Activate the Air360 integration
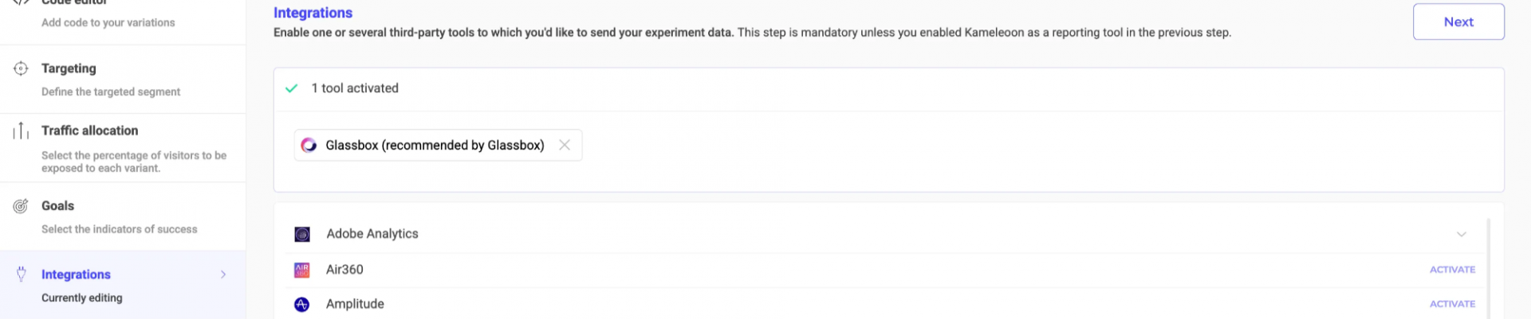Screen dimensions: 1531x319 [x=1452, y=270]
